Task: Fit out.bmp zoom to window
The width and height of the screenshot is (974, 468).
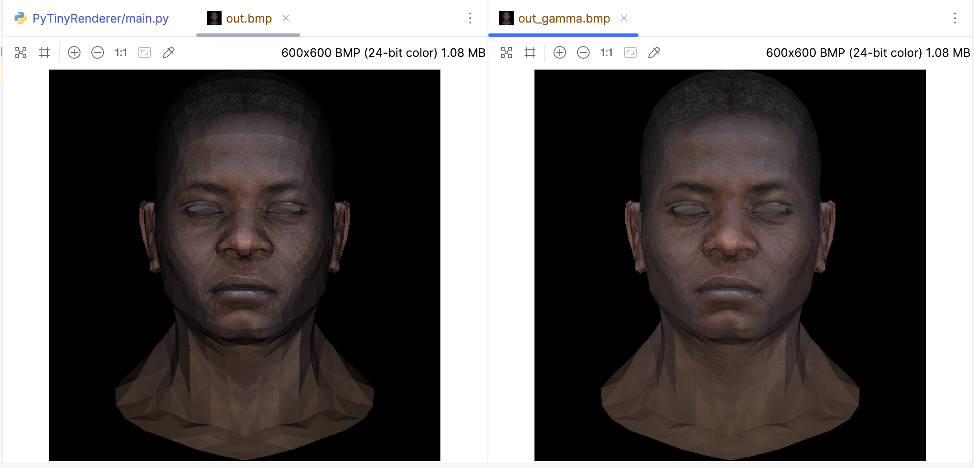Action: click(145, 52)
